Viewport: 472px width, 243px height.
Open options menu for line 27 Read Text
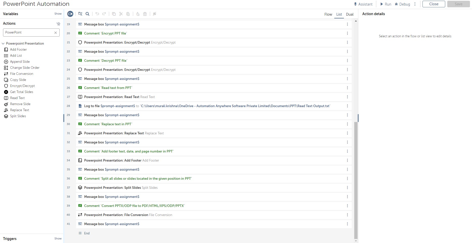coord(347,97)
